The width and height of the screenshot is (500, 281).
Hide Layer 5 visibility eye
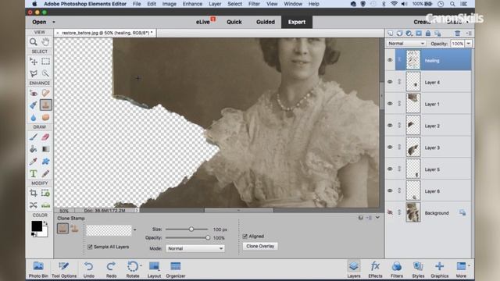(390, 169)
